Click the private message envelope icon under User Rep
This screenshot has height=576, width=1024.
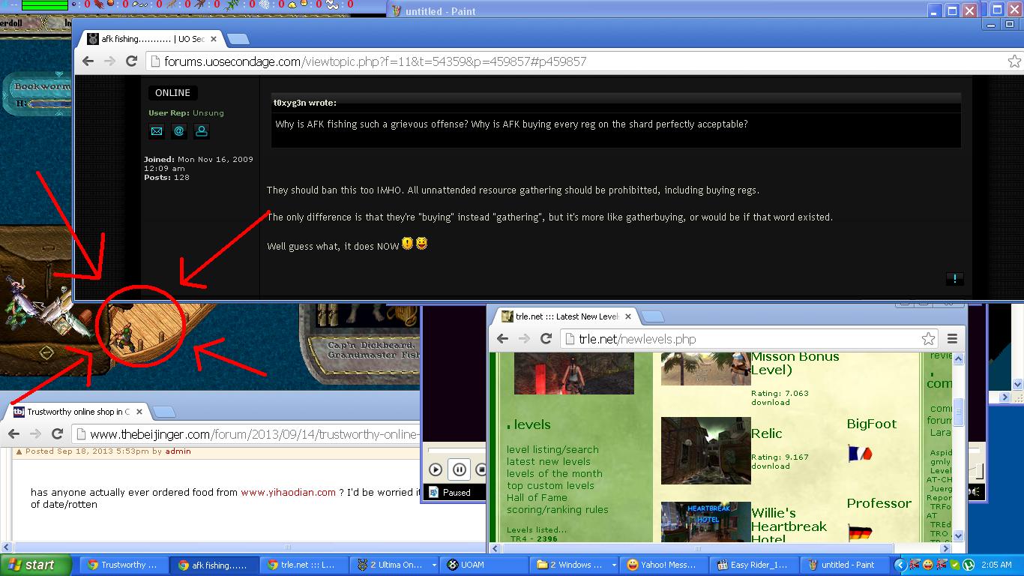156,131
